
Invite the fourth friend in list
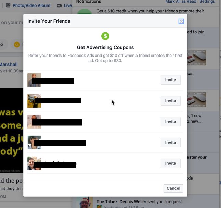coord(171,143)
